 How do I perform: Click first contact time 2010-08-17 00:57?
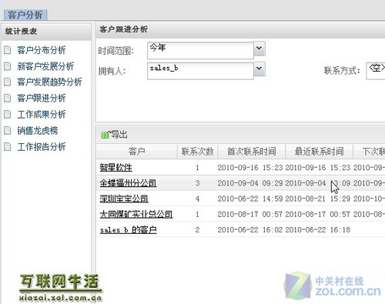tap(250, 214)
